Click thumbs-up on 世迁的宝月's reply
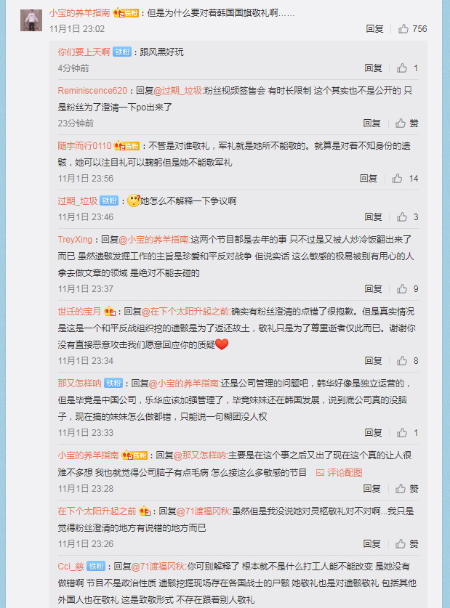The width and height of the screenshot is (450, 608). [x=402, y=361]
